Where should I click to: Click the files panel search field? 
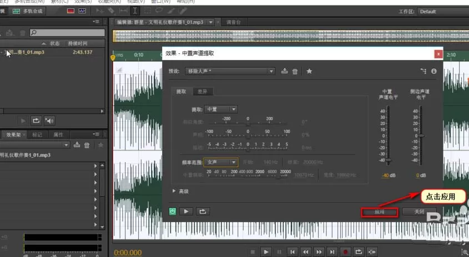click(67, 32)
